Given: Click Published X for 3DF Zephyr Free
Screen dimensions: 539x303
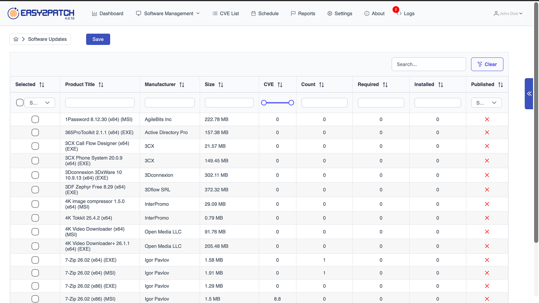Looking at the screenshot, I should click(x=487, y=190).
